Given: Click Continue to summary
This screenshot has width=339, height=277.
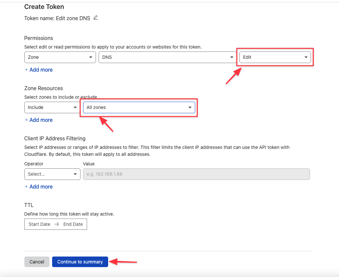Looking at the screenshot, I should pos(80,262).
